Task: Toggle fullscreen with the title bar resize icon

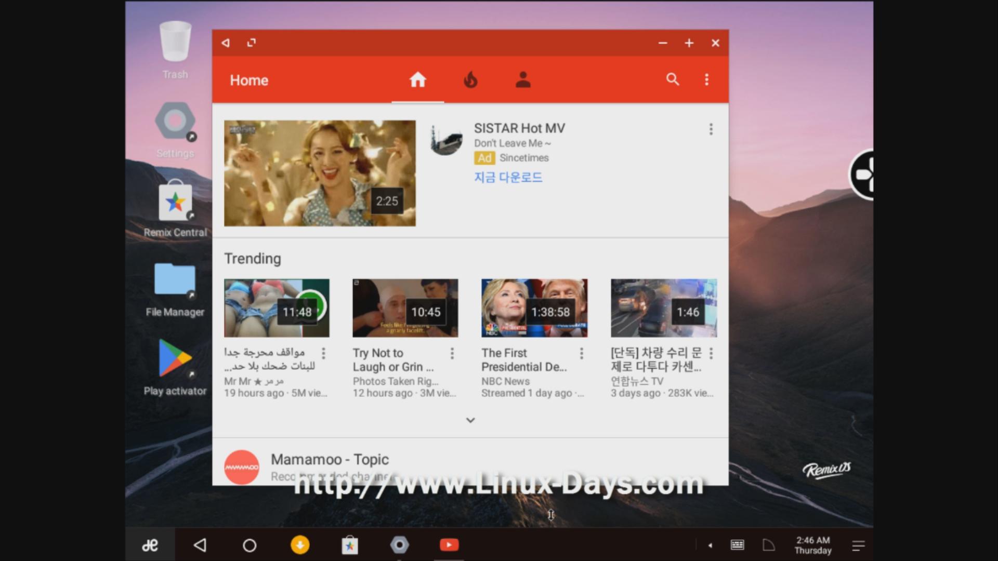Action: [x=252, y=43]
